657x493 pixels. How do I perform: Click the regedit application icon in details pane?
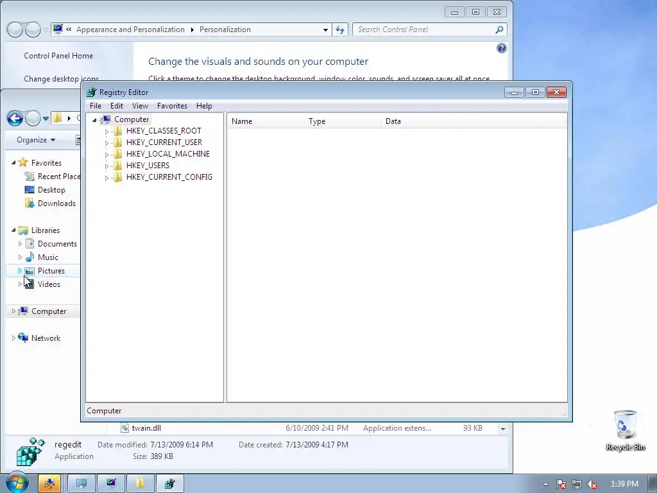tap(30, 451)
